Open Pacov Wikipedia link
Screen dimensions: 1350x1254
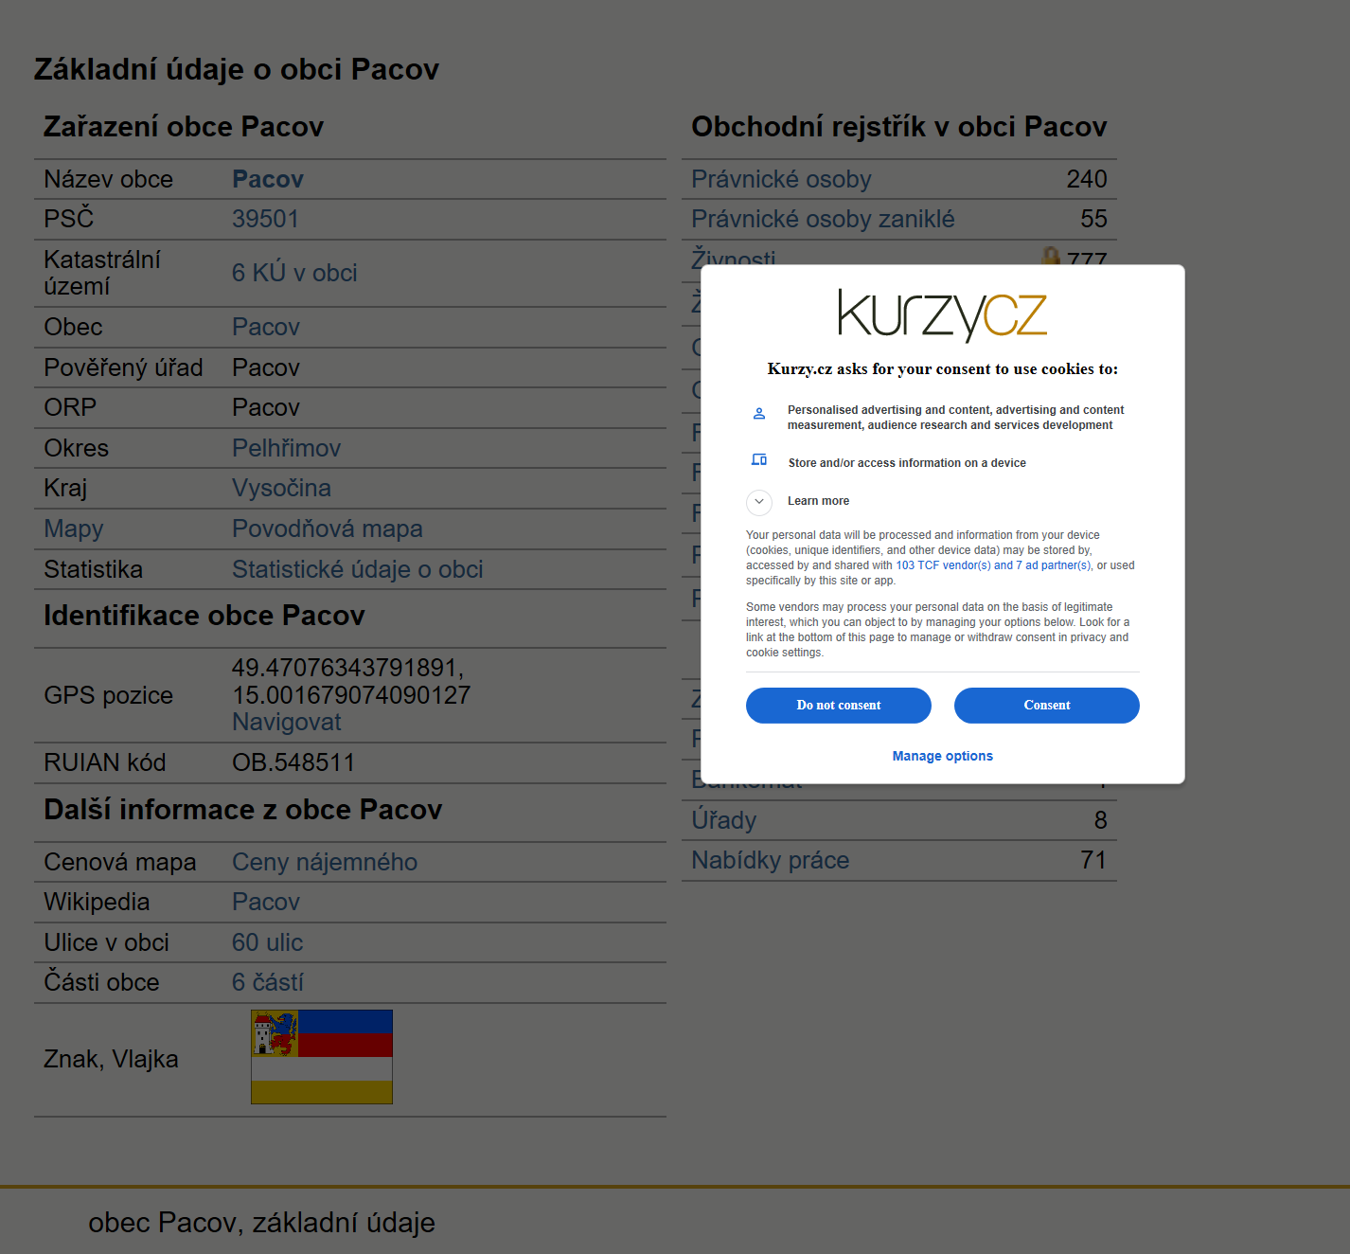(x=266, y=902)
